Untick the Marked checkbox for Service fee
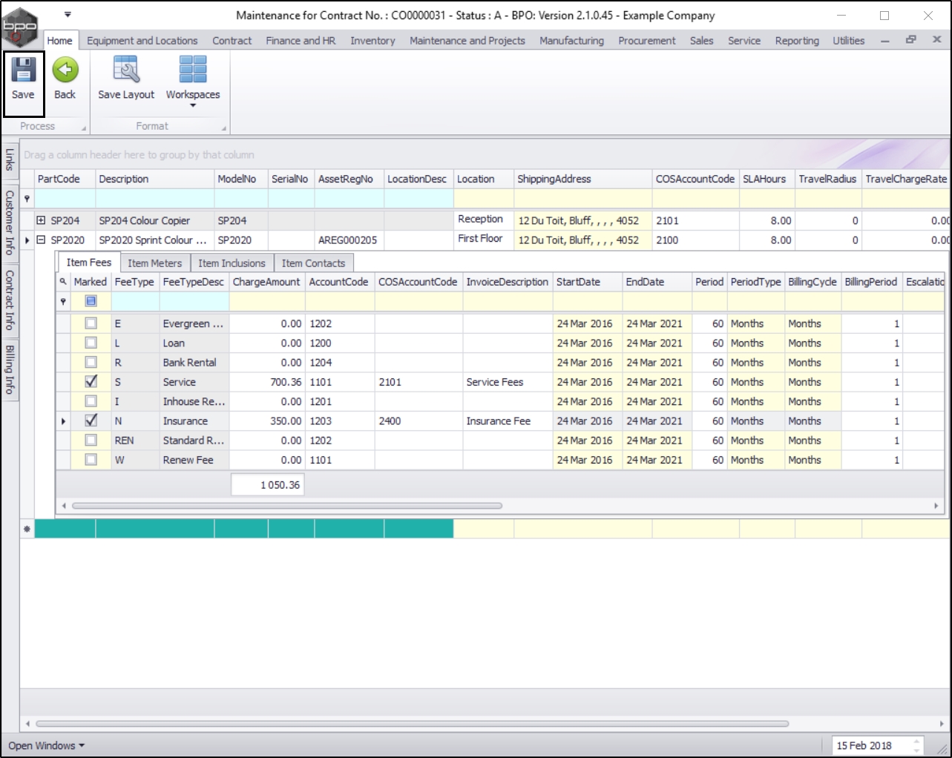Image resolution: width=952 pixels, height=758 pixels. coord(91,381)
